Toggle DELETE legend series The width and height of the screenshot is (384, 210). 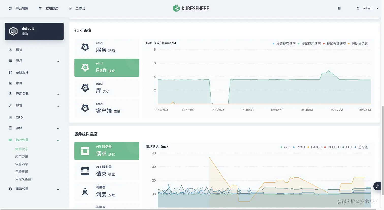click(x=332, y=147)
